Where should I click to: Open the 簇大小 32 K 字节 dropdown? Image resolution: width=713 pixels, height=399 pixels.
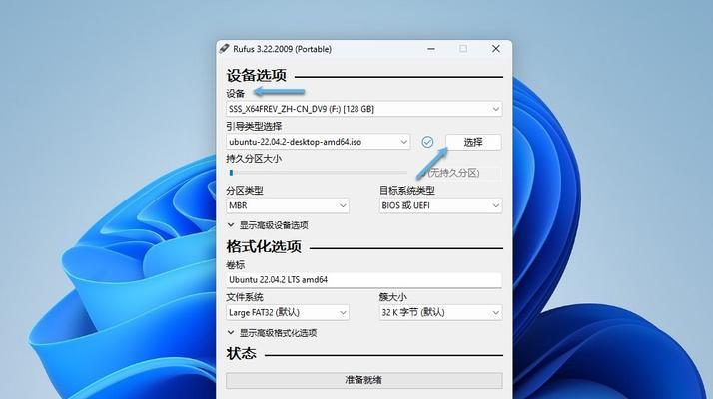coord(440,312)
